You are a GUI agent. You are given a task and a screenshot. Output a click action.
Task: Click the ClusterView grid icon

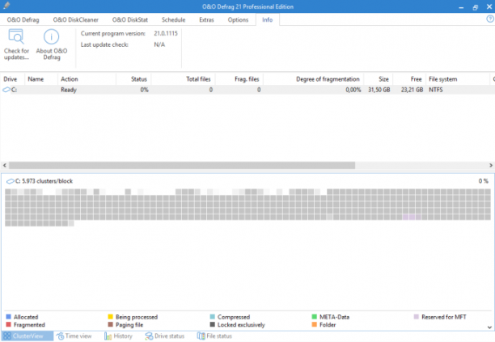pyautogui.click(x=7, y=336)
